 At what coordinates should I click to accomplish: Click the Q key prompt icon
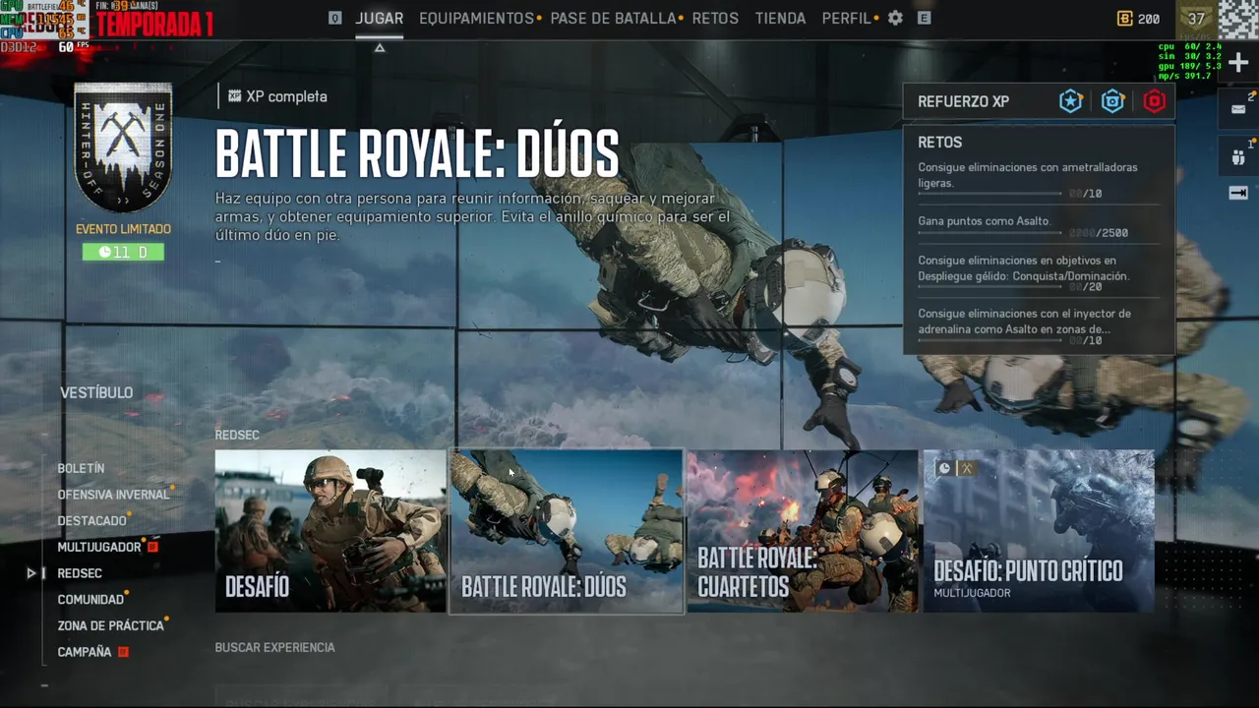335,18
